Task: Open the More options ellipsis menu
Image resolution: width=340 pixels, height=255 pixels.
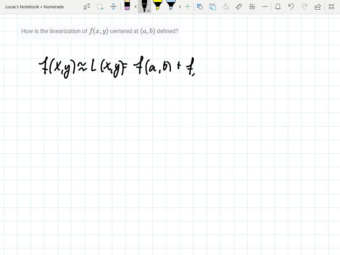Action: pos(265,7)
